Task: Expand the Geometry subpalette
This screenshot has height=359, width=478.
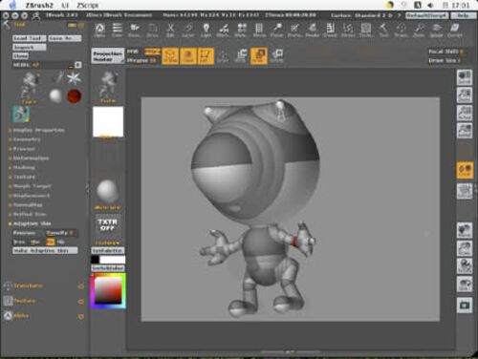Action: click(27, 139)
